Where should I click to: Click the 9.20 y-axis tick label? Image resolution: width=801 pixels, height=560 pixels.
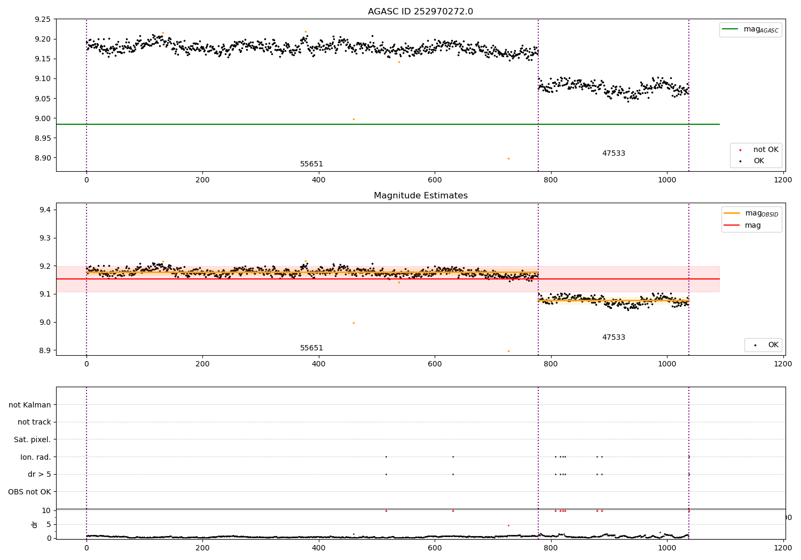coord(42,39)
